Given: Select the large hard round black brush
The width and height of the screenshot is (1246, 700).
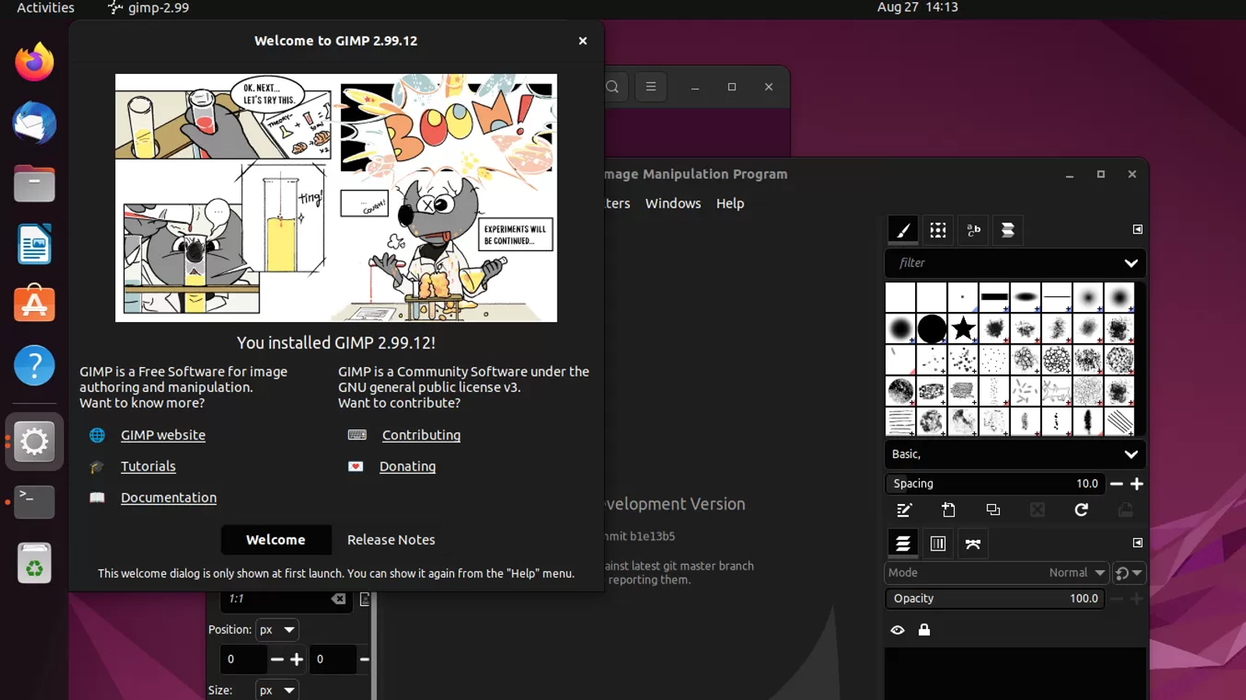Looking at the screenshot, I should 932,328.
